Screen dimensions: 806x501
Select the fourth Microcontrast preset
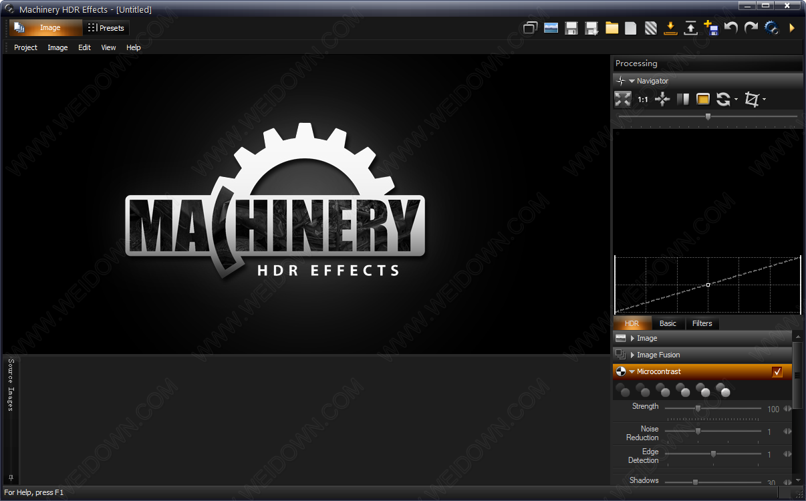(x=683, y=390)
